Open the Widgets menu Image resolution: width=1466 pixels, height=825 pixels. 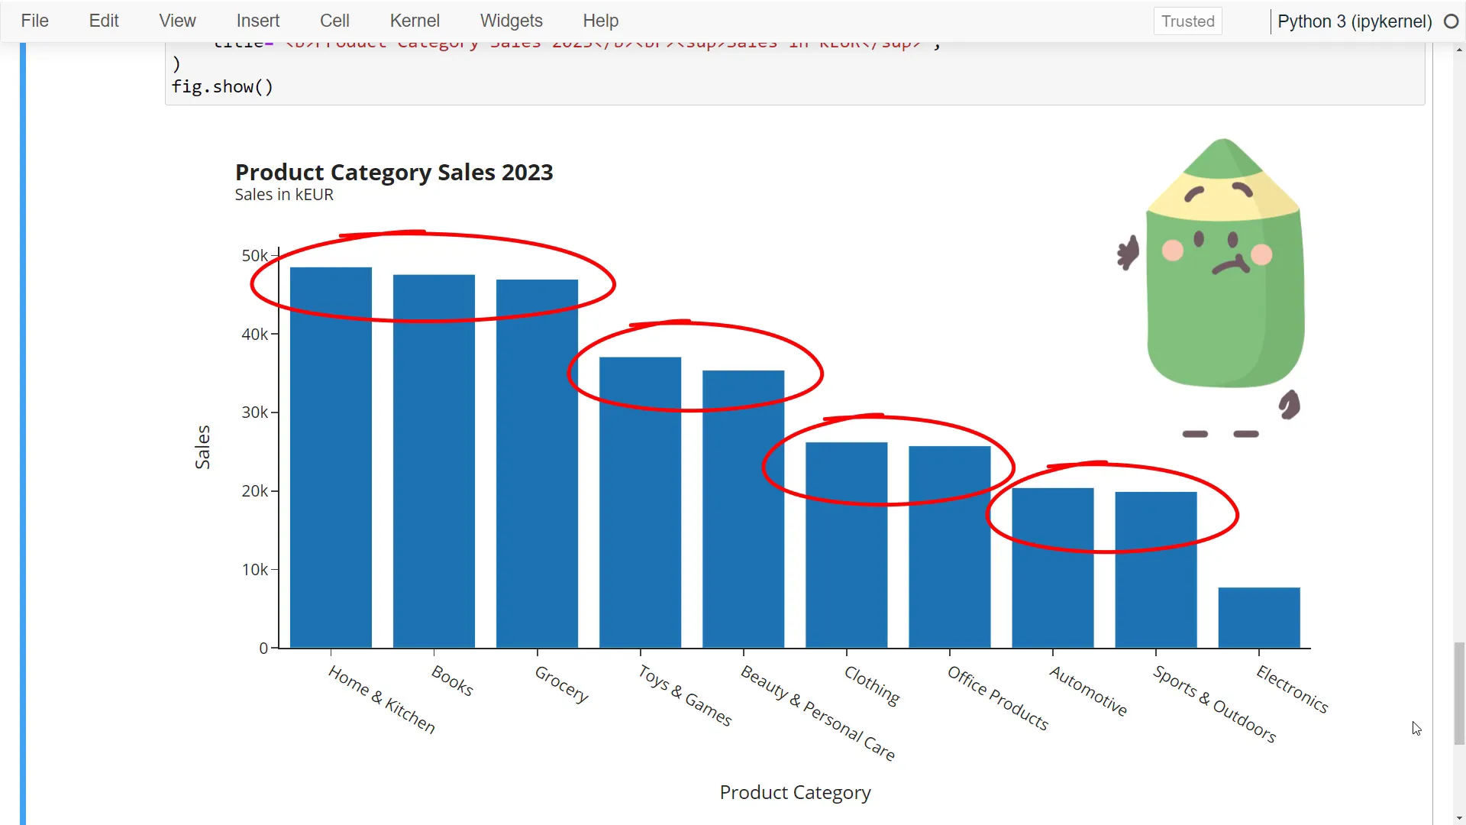[511, 21]
